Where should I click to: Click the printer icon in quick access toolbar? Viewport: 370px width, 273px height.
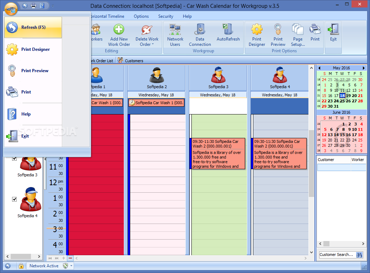(x=33, y=6)
